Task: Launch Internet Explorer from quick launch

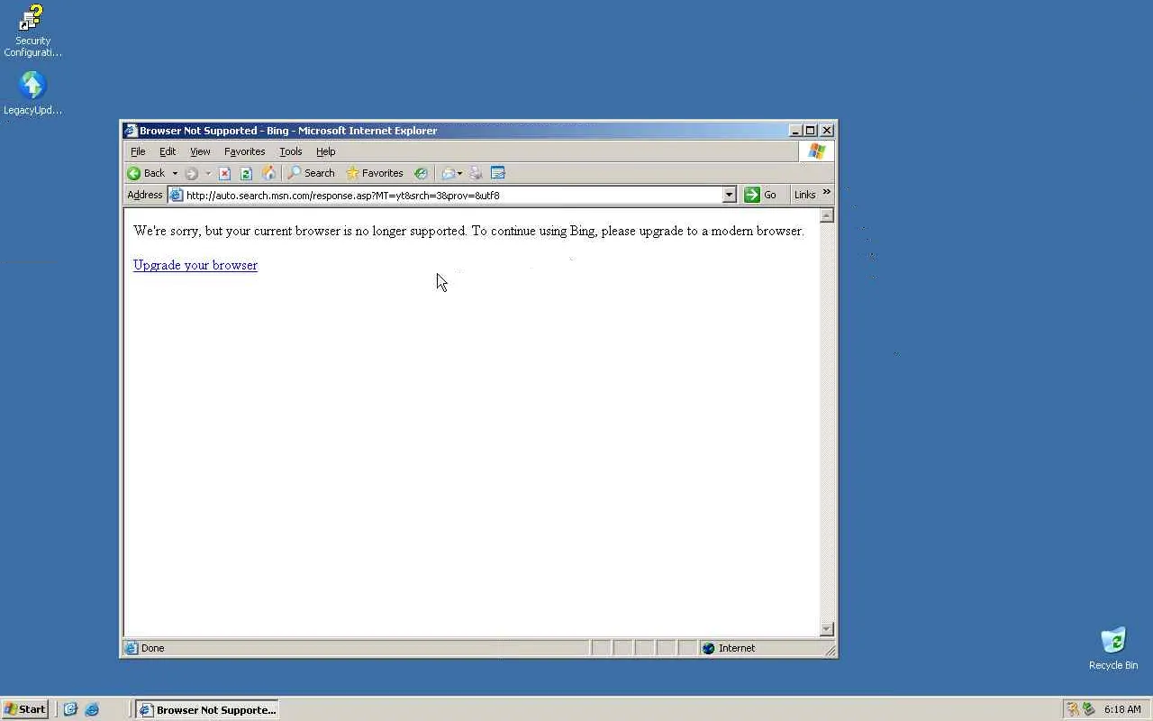Action: [92, 709]
